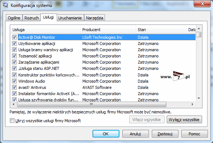Close the Konfiguracja systemu window

(202, 4)
